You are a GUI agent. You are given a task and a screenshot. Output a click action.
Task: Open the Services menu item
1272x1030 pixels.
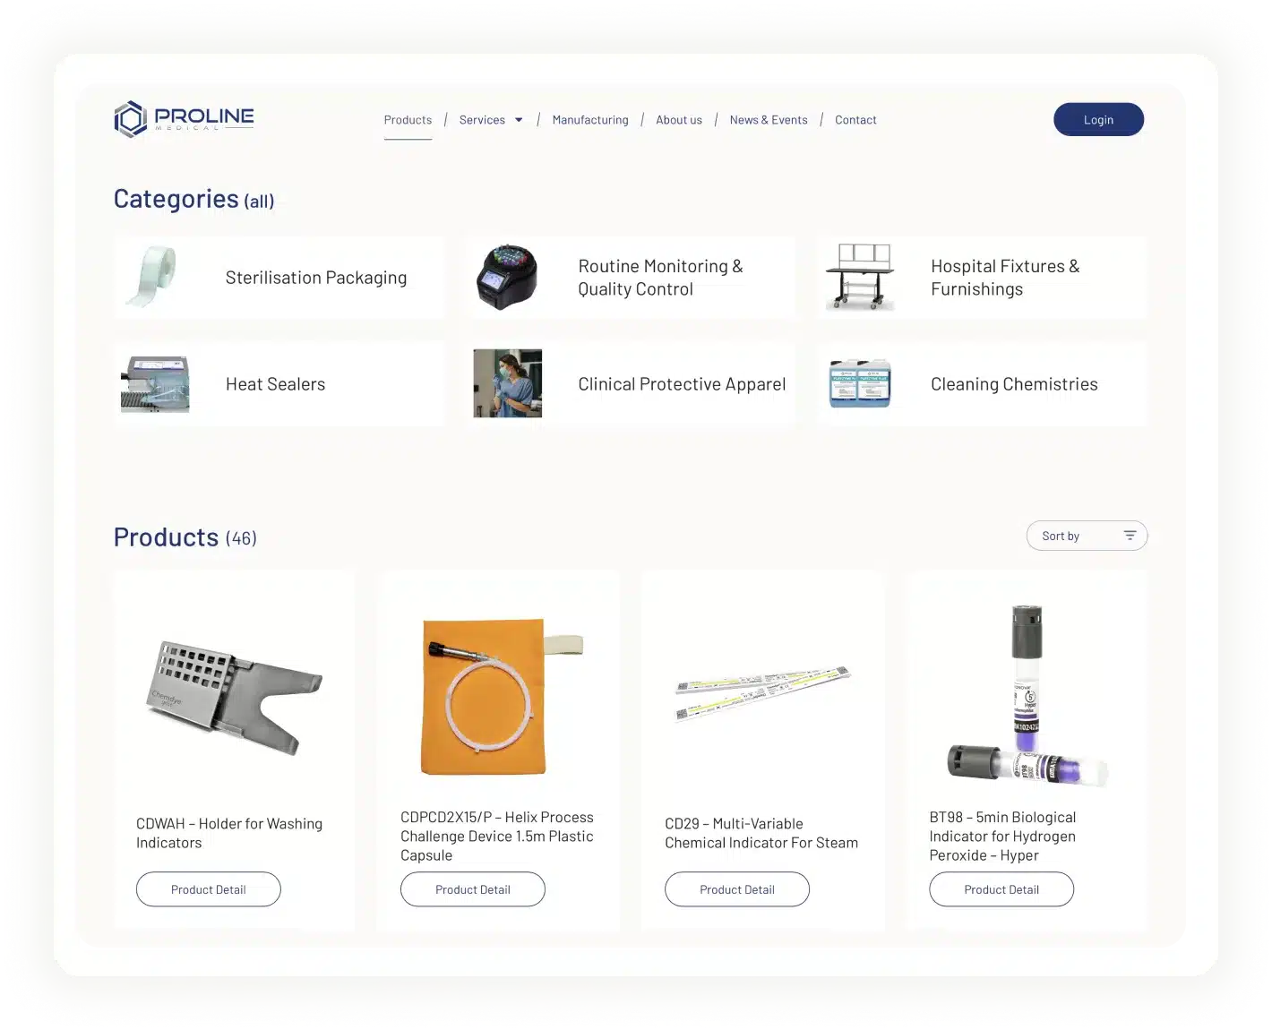pos(482,120)
